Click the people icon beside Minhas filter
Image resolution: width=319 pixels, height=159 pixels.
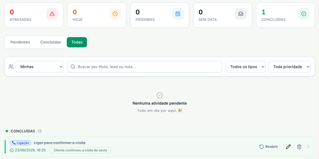11,67
